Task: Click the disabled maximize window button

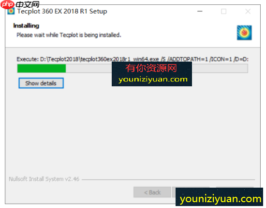Action: pyautogui.click(x=223, y=12)
